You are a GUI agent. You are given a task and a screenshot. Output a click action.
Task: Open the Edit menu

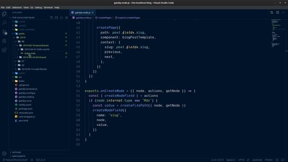click(x=8, y=8)
